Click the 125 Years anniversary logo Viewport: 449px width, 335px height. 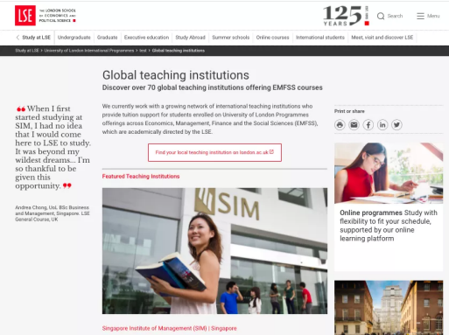tap(346, 16)
